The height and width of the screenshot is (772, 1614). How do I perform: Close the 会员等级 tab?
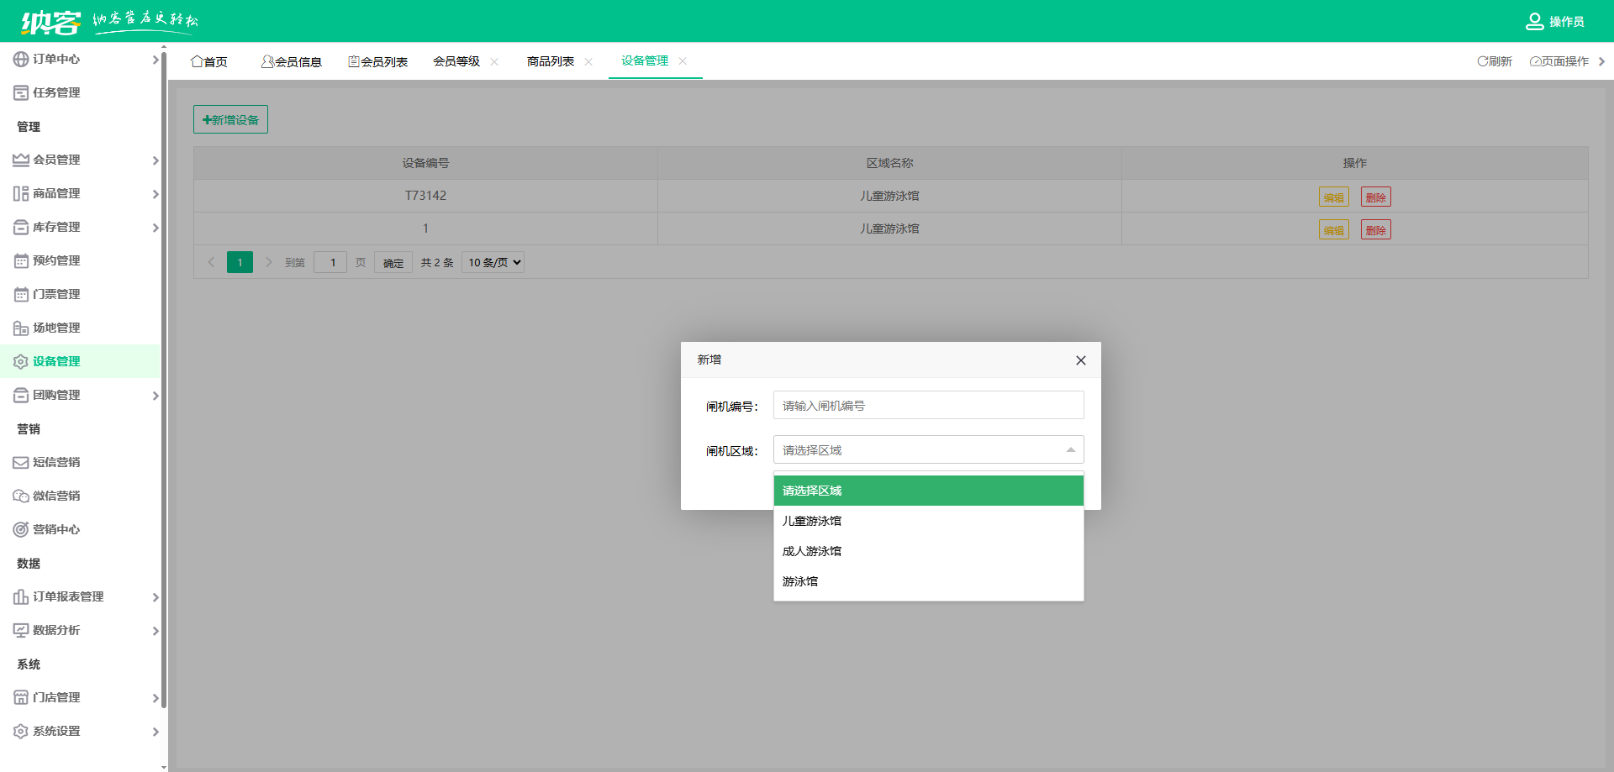pyautogui.click(x=494, y=61)
